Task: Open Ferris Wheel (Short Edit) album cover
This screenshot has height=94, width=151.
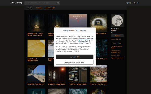Action: tap(36, 23)
